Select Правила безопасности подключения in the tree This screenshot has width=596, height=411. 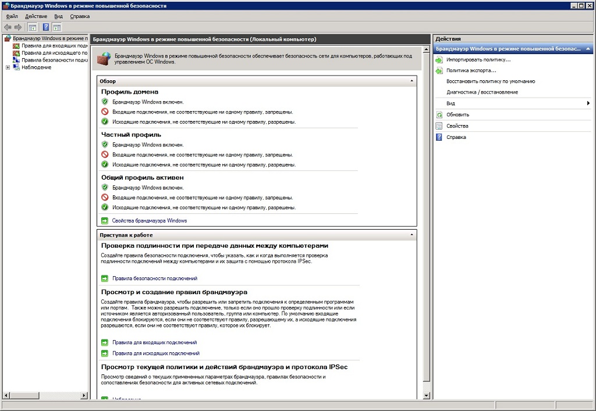pos(54,60)
